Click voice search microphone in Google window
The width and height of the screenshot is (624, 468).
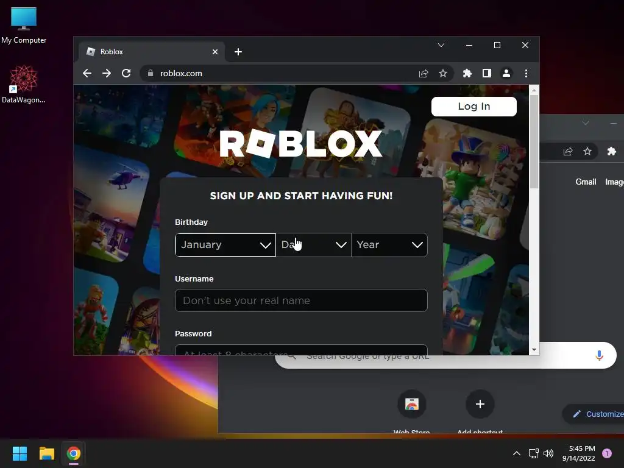[x=599, y=355]
